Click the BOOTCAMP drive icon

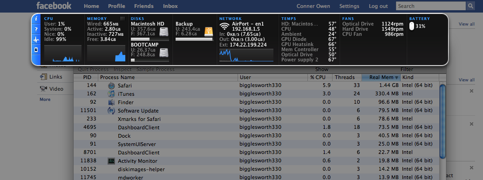(164, 53)
